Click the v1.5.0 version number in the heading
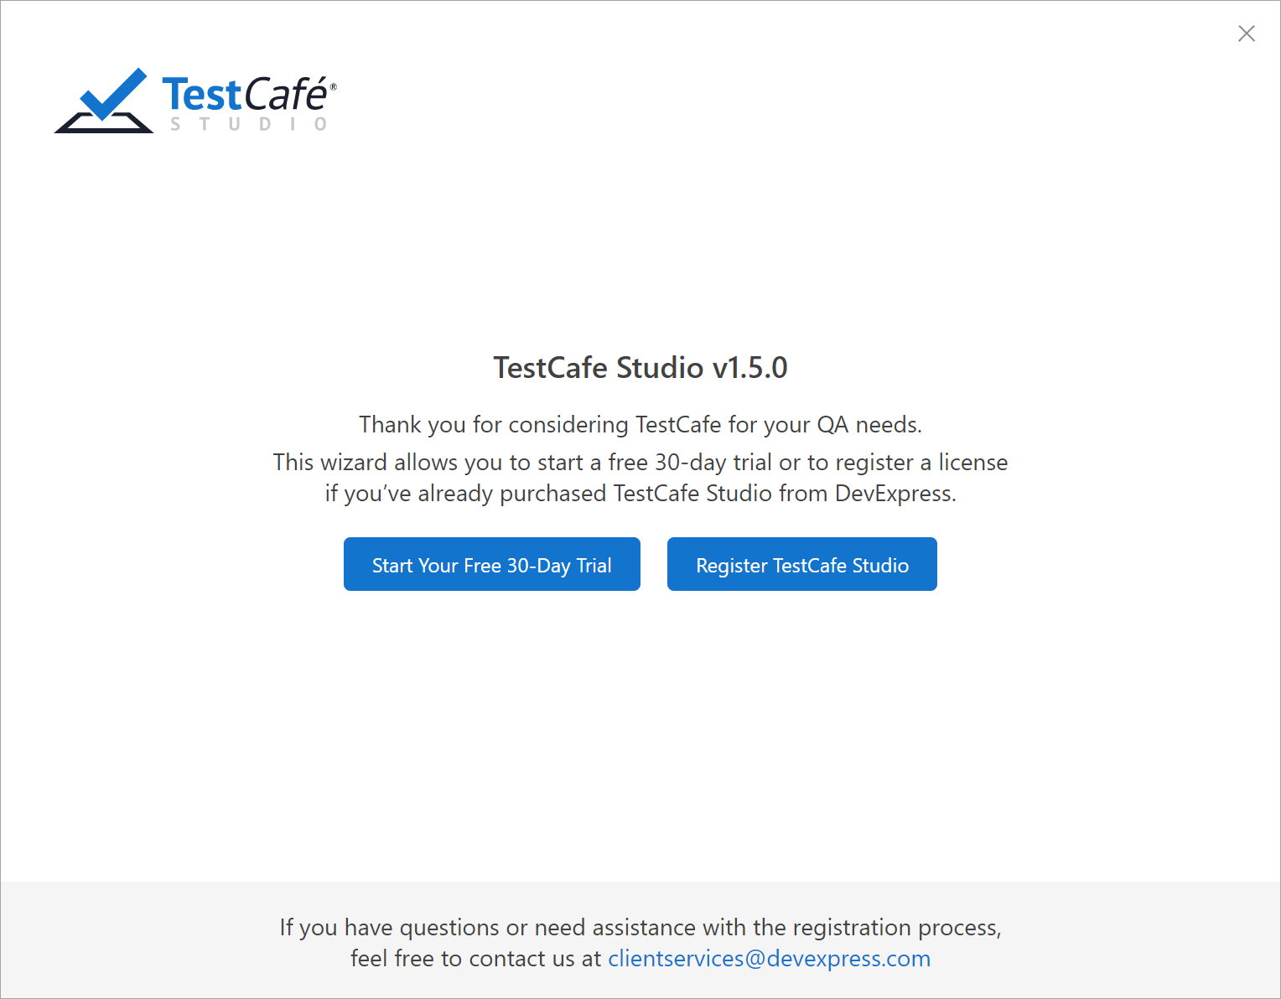 (749, 368)
